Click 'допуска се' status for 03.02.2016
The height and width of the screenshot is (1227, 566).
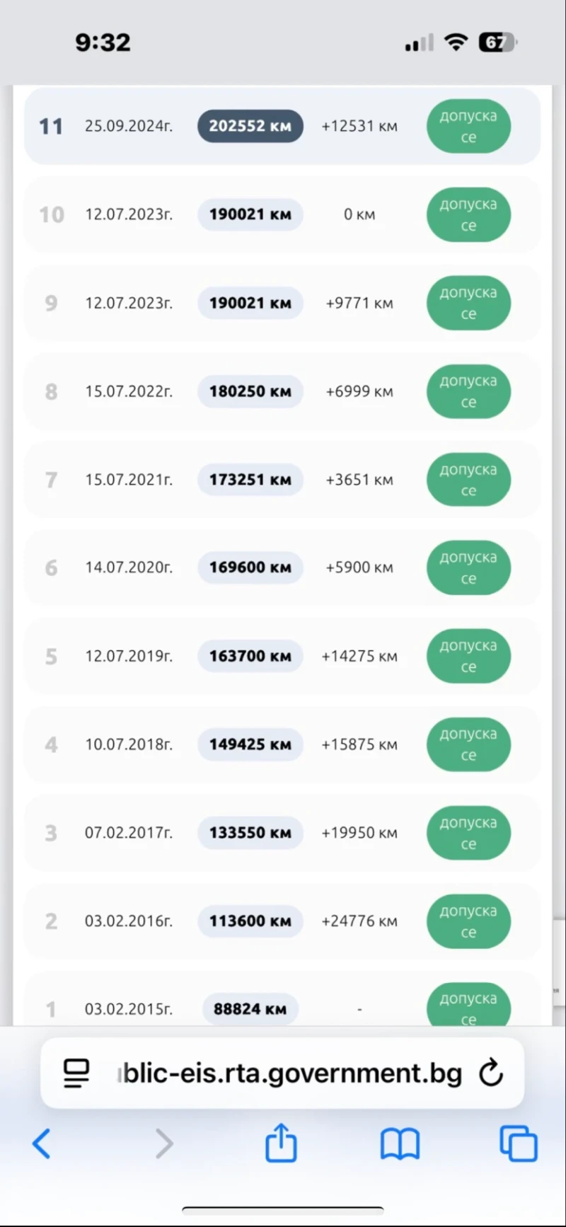pos(468,921)
